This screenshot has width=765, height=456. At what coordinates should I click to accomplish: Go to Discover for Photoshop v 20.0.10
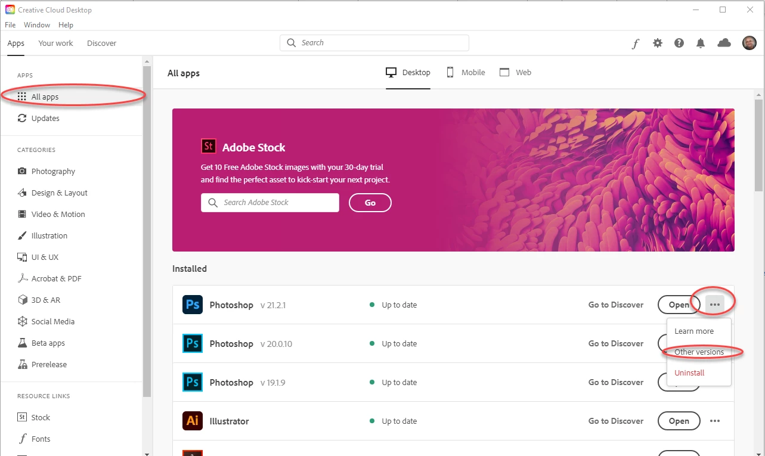(616, 343)
